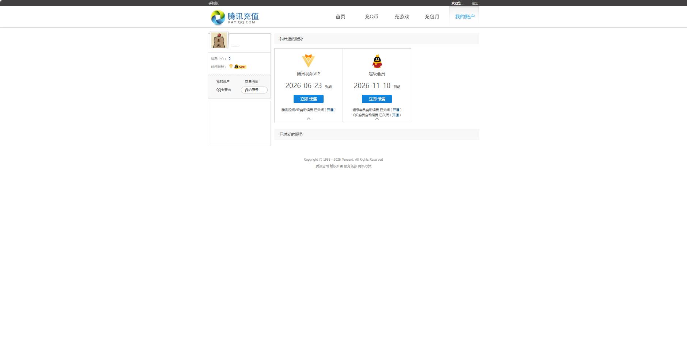
Task: Click the large 腾讯视频VIP service logo
Action: tap(308, 61)
